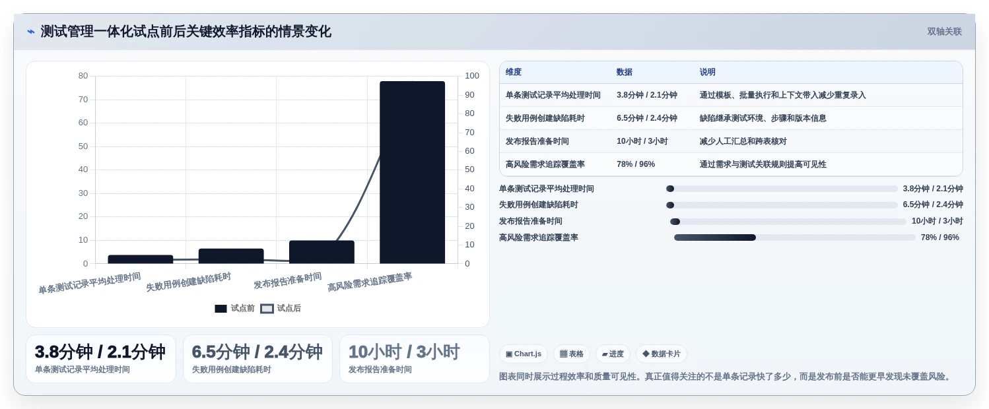
Task: Click x-axis label 发布报告准备时间 under chart
Action: coord(288,280)
